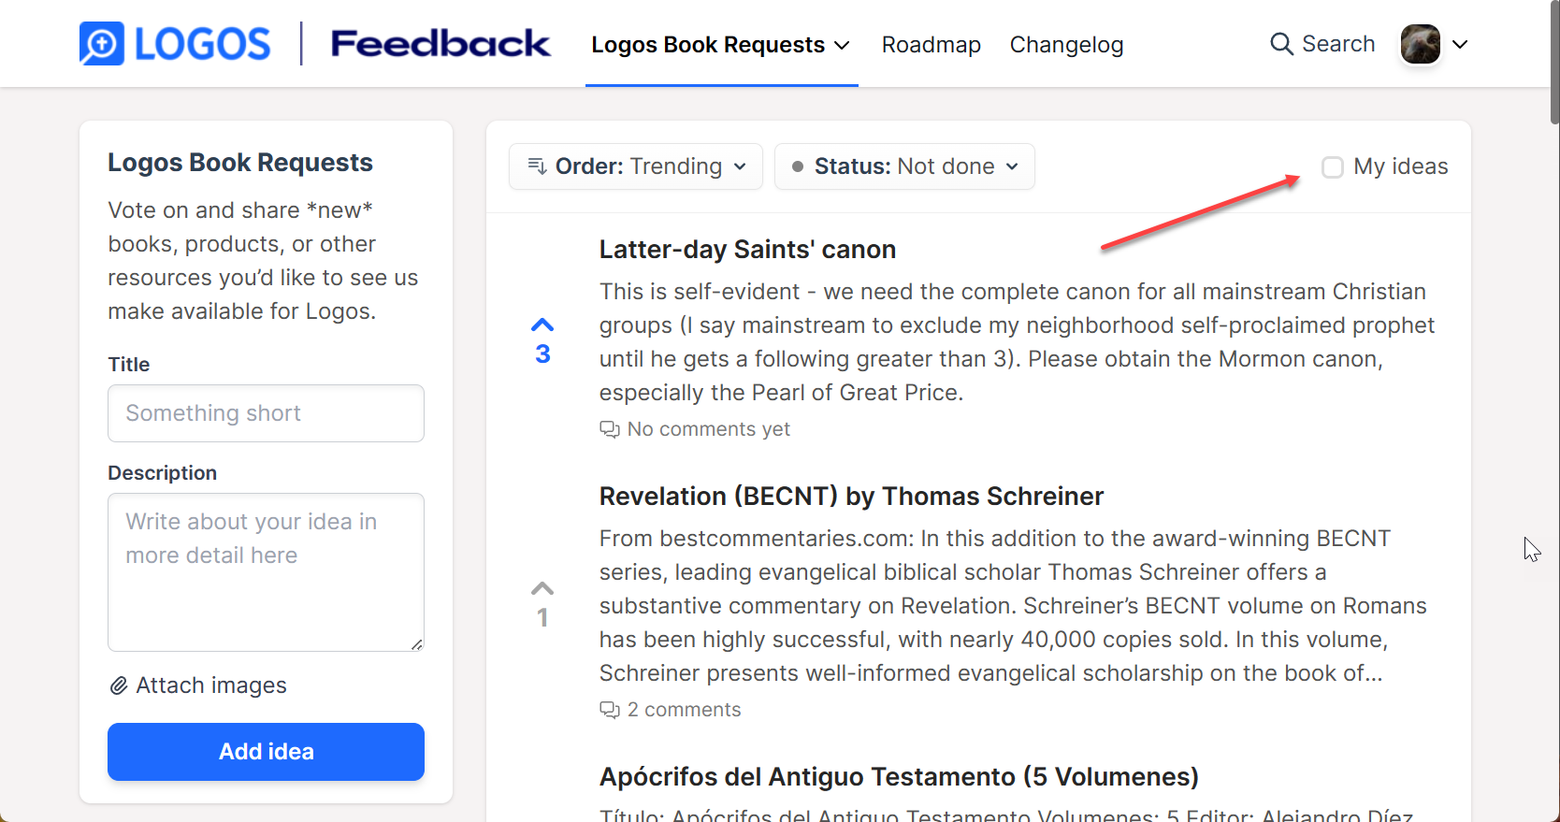Focus the Description text area

(x=266, y=572)
